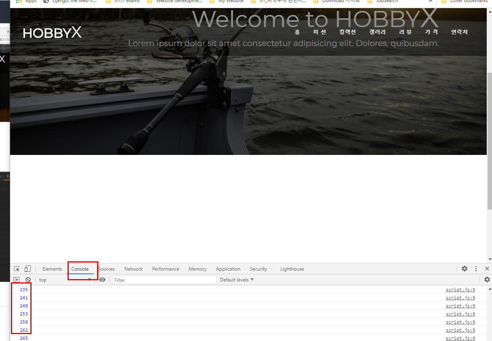Viewport: 492px width, 341px height.
Task: Select the console value 262
Action: click(23, 330)
